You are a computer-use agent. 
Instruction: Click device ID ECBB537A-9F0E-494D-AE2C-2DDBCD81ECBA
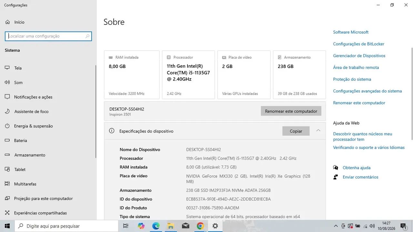click(228, 199)
